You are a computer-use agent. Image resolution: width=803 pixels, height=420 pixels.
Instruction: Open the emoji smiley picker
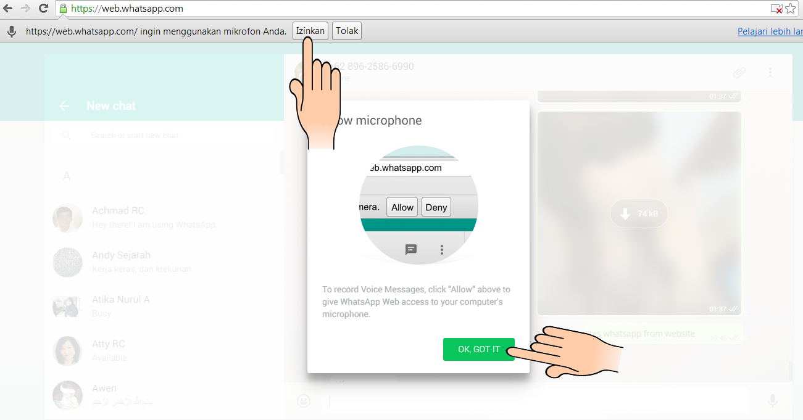pos(303,401)
